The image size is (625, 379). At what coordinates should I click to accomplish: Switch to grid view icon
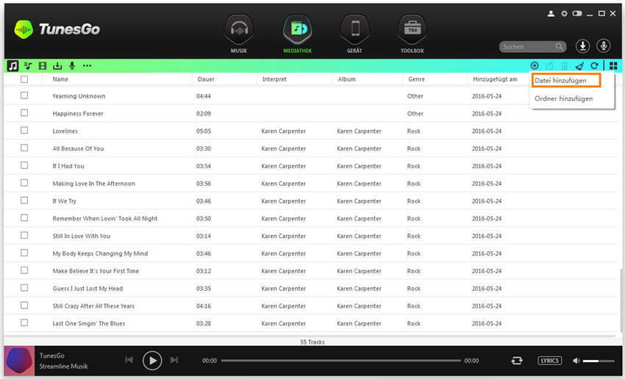tap(613, 65)
